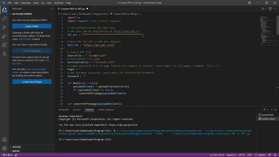Viewport: 279px width, 157px height.
Task: Open the Run and Debug view
Action: 4,36
